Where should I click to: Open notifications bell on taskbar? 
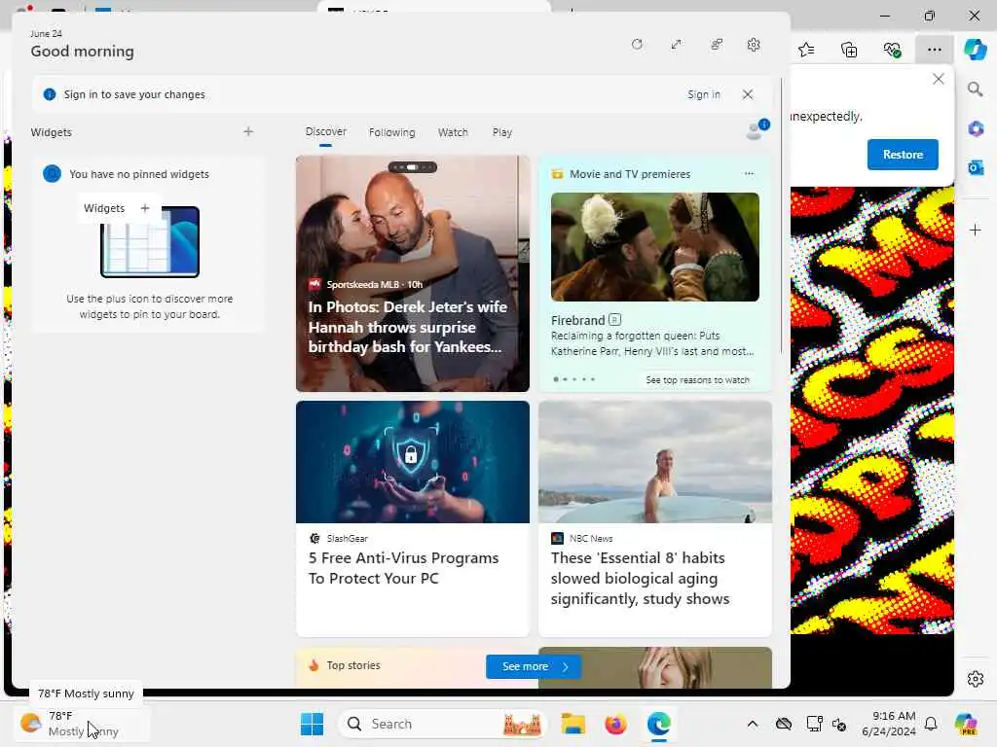[x=931, y=724]
